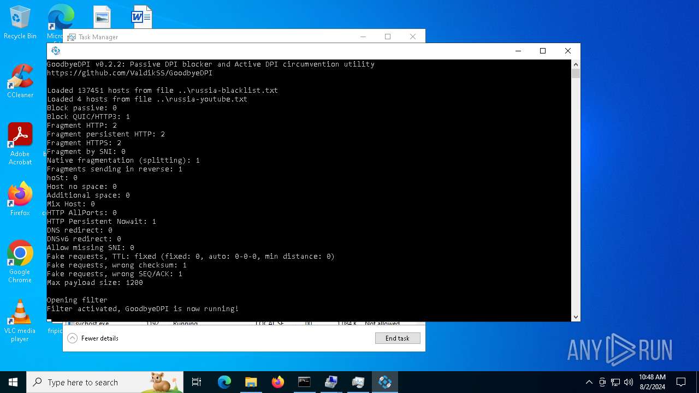This screenshot has height=393, width=699.
Task: Click the GoodbyeDPI console title bar icon
Action: pos(56,51)
